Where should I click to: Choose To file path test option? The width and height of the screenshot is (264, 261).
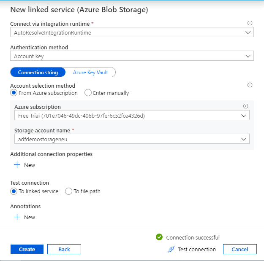click(x=68, y=191)
